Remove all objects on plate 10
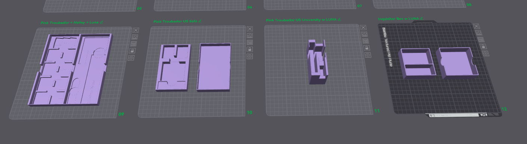The image size is (527, 144). 250,29
